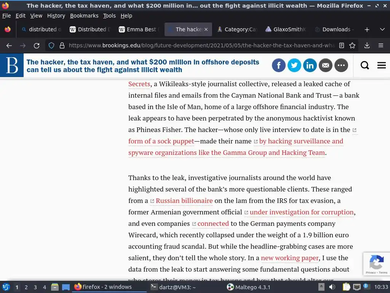
Task: Open the Firefox application hamburger menu
Action: pos(381,46)
